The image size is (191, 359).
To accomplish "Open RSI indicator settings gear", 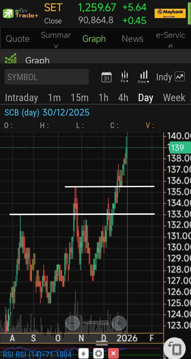I will tap(99, 354).
